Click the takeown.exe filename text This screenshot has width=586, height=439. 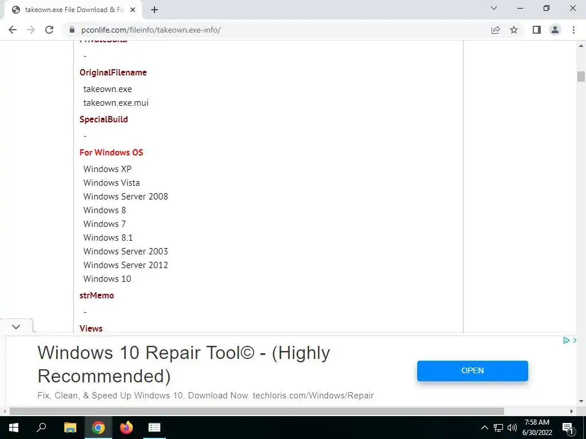(x=108, y=89)
